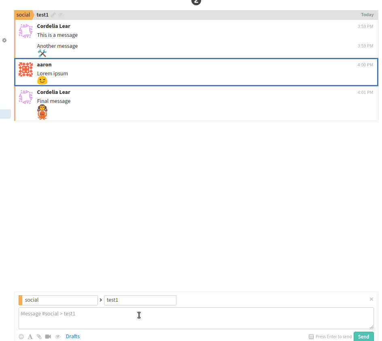Click the winking face emoji

42,81
